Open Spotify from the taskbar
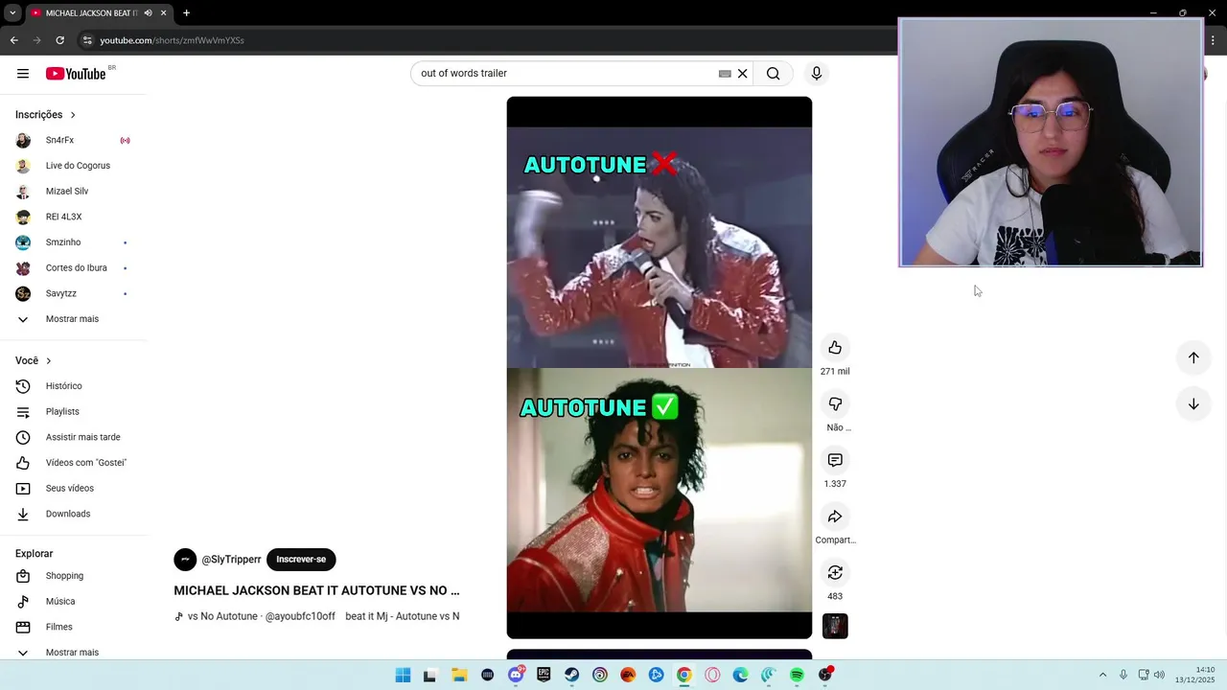Image resolution: width=1227 pixels, height=690 pixels. point(797,676)
